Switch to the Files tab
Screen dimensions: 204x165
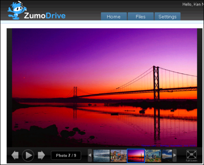[x=141, y=17]
